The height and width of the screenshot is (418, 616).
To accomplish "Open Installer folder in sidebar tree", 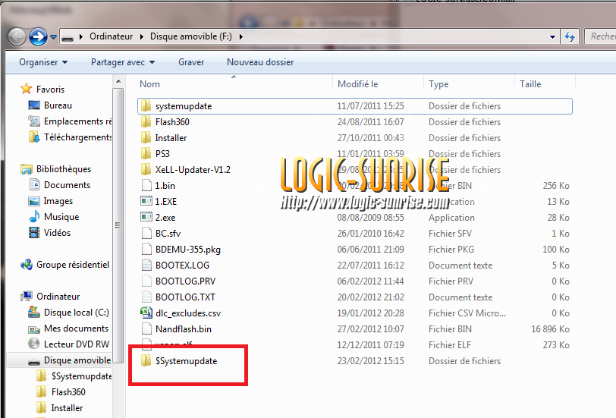I will (x=68, y=408).
